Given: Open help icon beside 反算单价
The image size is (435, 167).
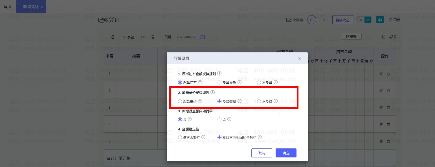Looking at the screenshot, I should pyautogui.click(x=200, y=101).
